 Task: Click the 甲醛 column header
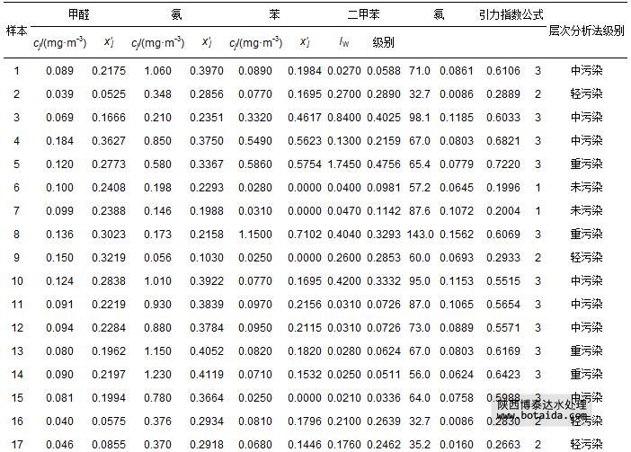click(78, 15)
